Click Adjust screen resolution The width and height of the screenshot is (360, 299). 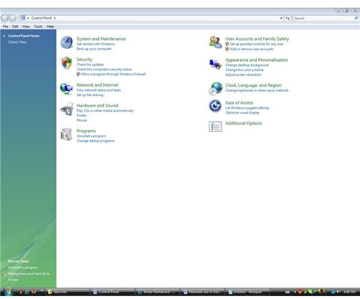[243, 74]
